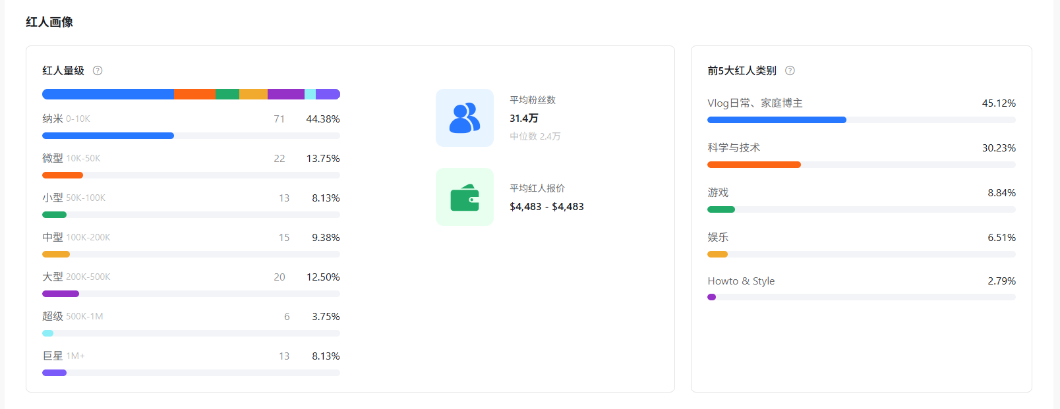Click the violet end segment of the stacked tier bar
Screen dimensions: 1060x409
click(x=328, y=94)
